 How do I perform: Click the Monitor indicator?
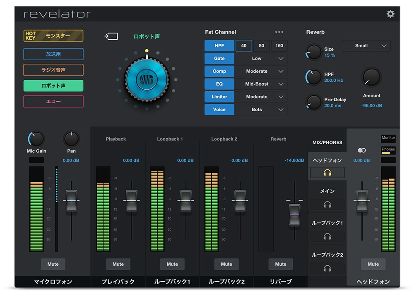(x=388, y=138)
